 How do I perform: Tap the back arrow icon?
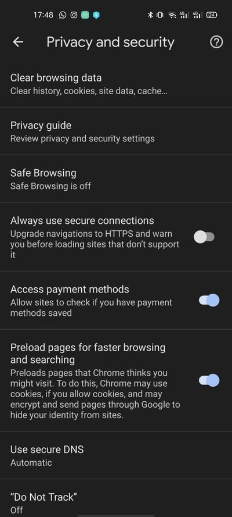[x=18, y=42]
